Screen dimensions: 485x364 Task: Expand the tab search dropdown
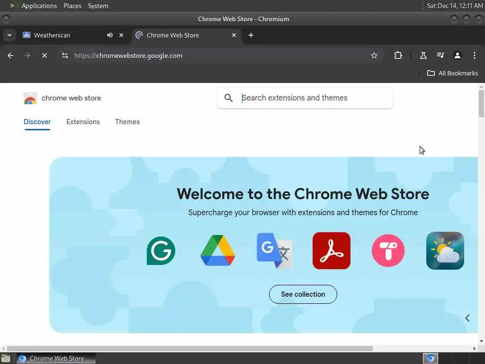[9, 35]
